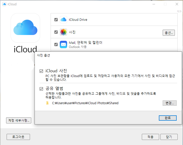Click the 사진 옵션 dialog title
Image resolution: width=183 pixels, height=145 pixels.
click(x=43, y=55)
